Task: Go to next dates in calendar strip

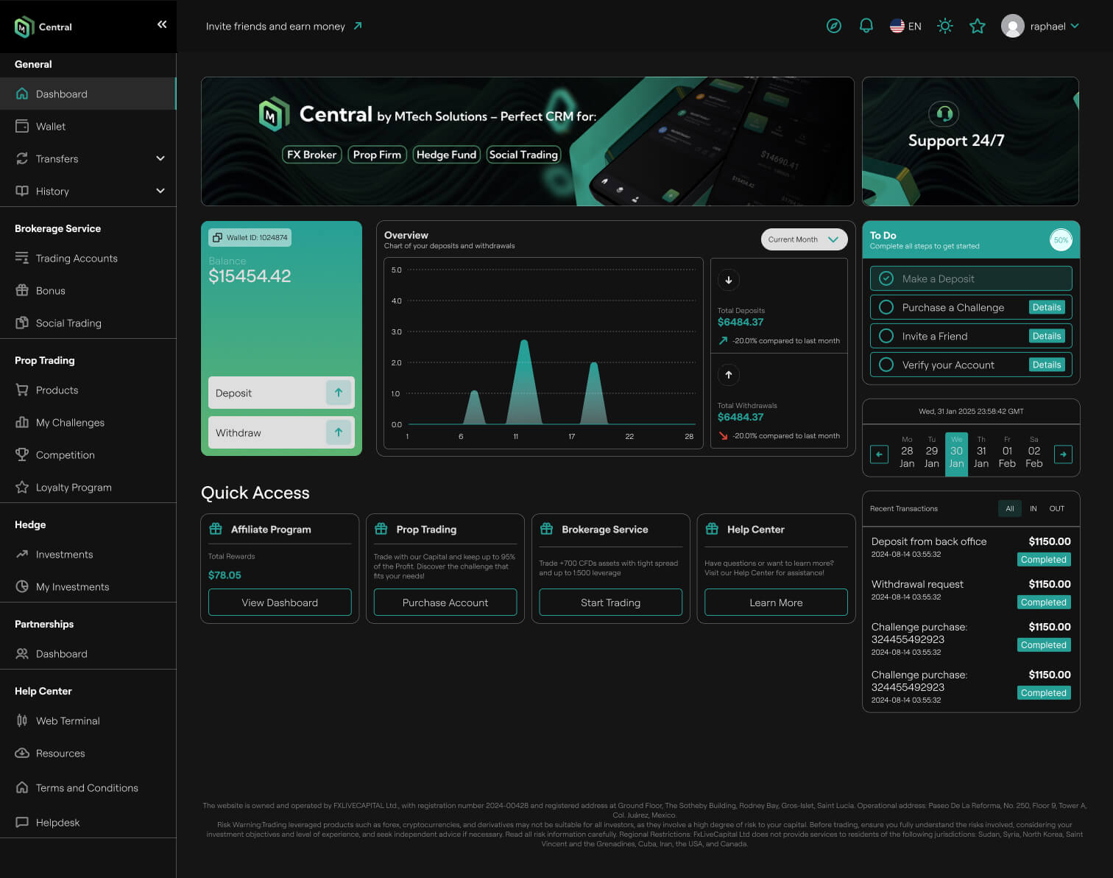Action: (x=1063, y=454)
